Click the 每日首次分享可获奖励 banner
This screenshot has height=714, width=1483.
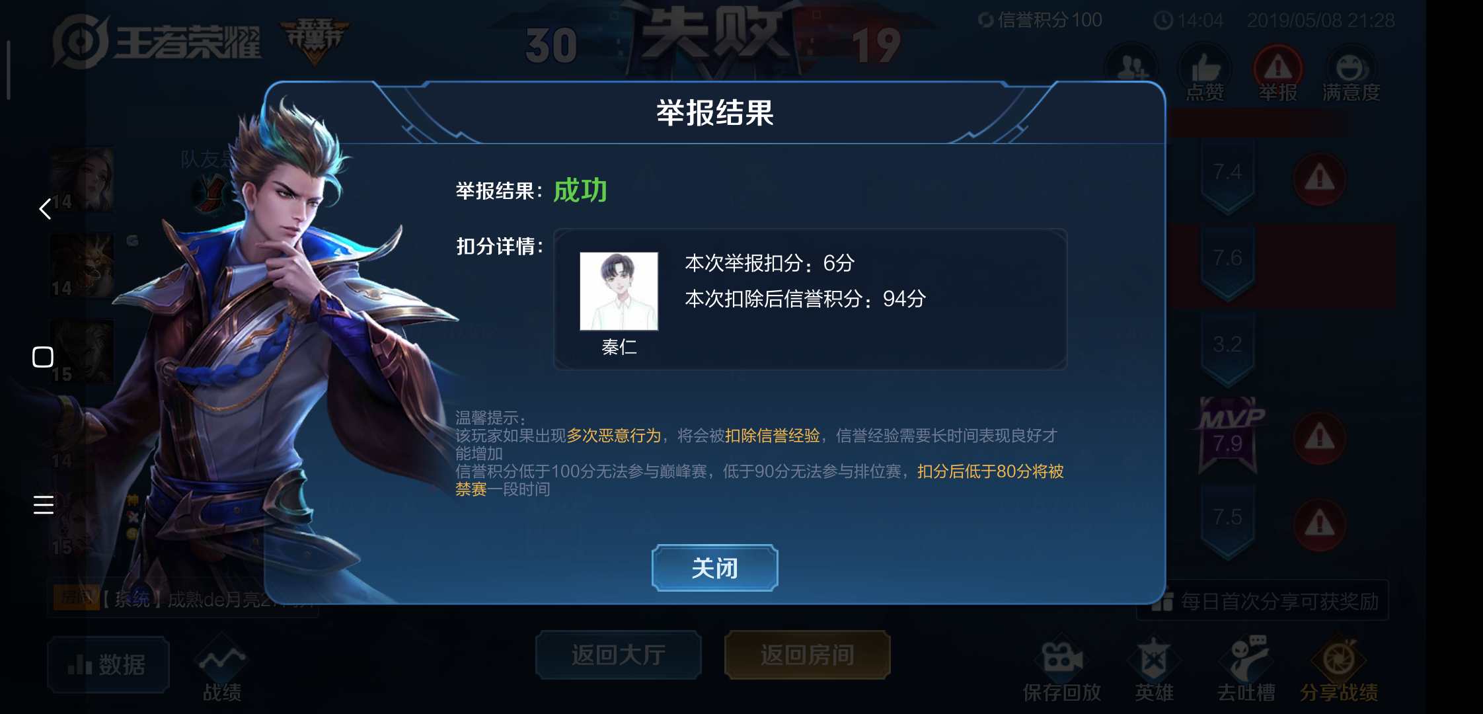tap(1262, 601)
